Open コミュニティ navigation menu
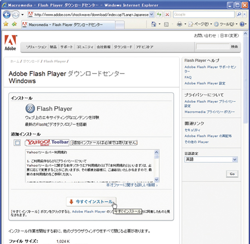Image resolution: width=250 pixels, height=244 pixels. tap(85, 47)
